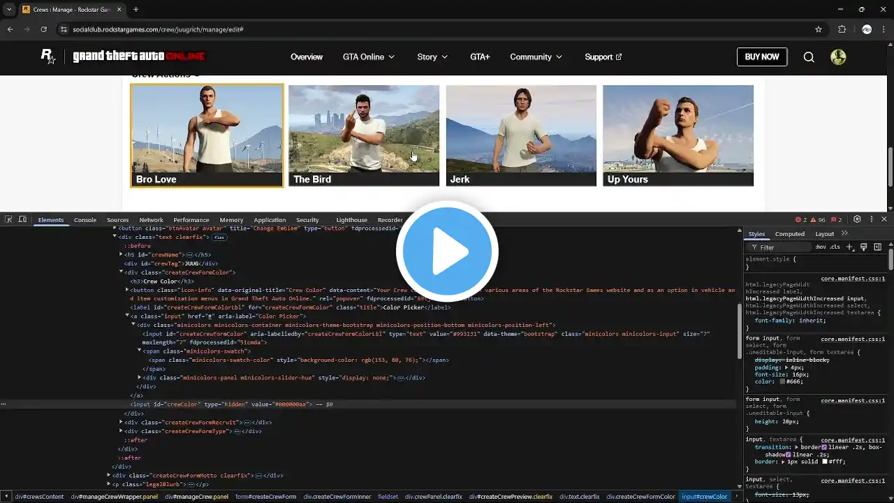Screen dimensions: 894x503
Task: Toggle the :hov element state button
Action: 821,247
